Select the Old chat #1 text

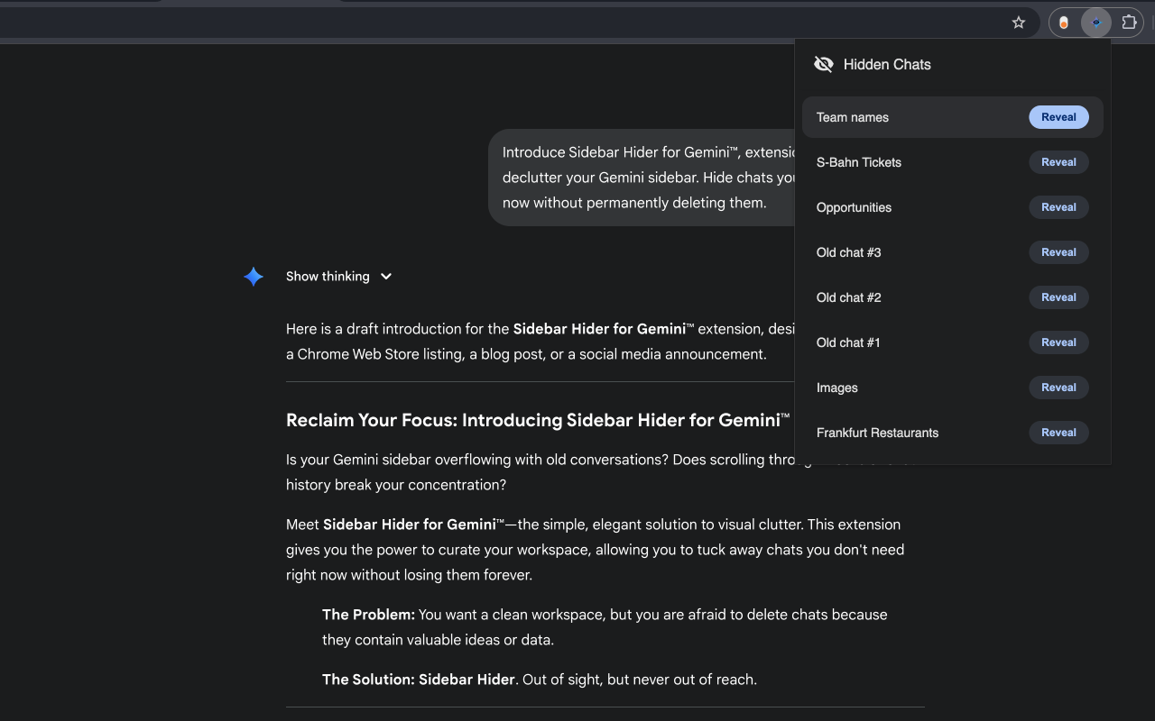848,342
